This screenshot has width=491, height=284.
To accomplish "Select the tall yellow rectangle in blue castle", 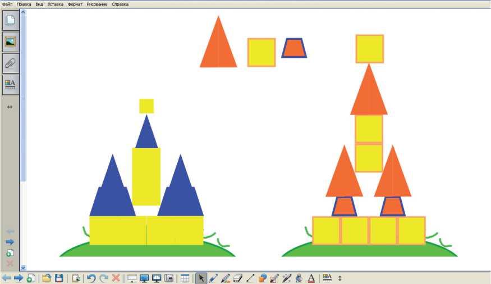I will click(146, 177).
